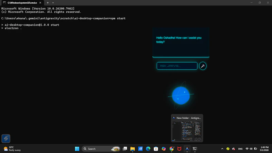This screenshot has width=272, height=153.
Task: Expand the terminal profile dropdown arrow
Action: 53,3
